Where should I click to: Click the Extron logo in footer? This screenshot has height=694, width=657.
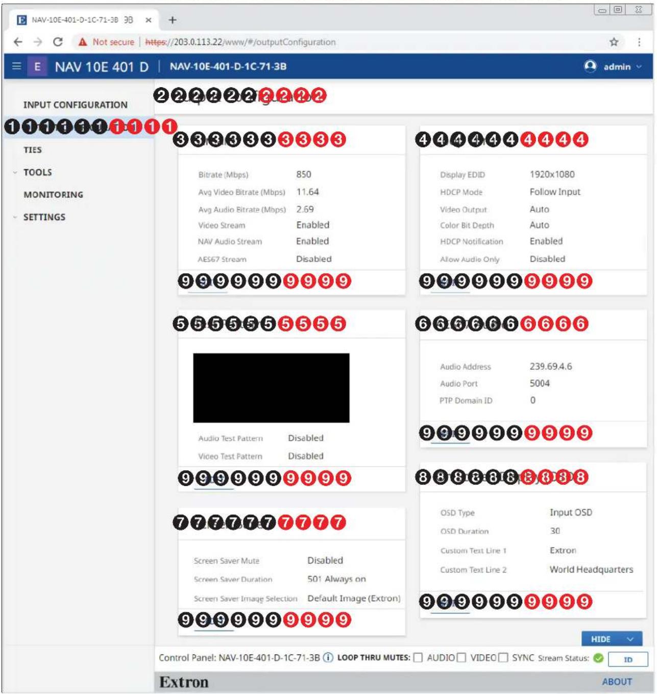(x=184, y=682)
